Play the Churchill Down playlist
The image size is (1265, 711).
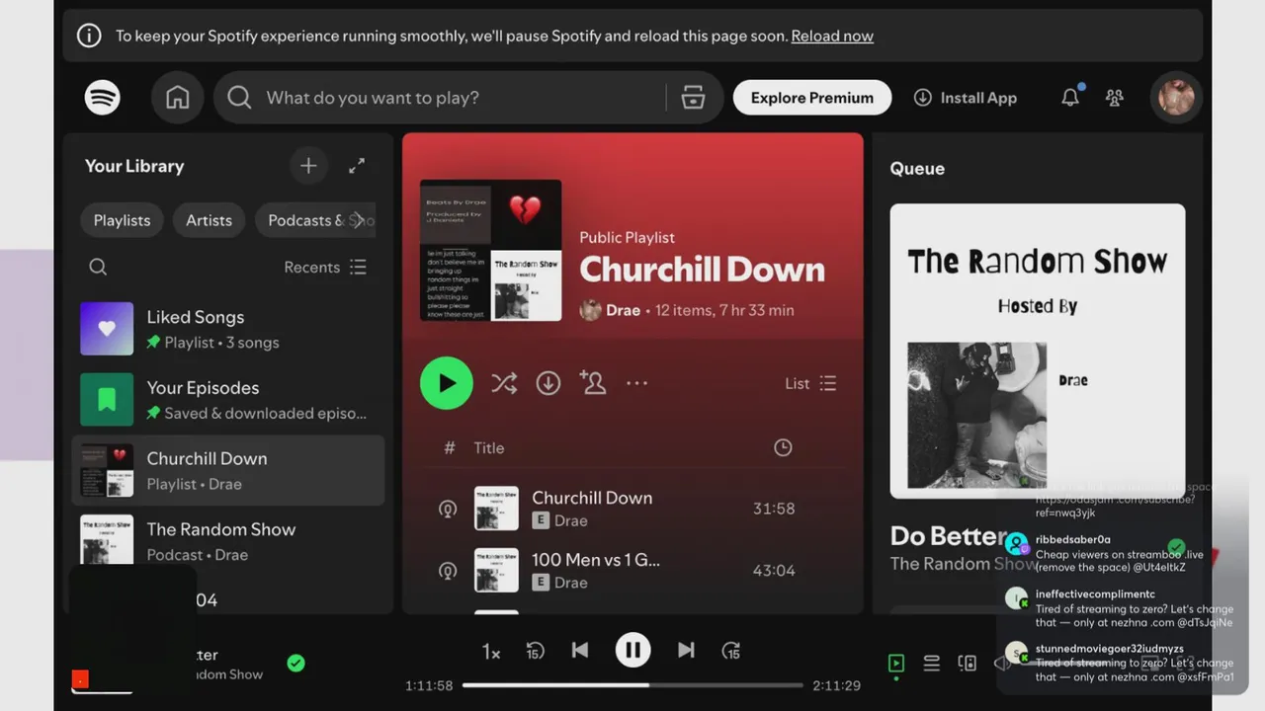(447, 383)
